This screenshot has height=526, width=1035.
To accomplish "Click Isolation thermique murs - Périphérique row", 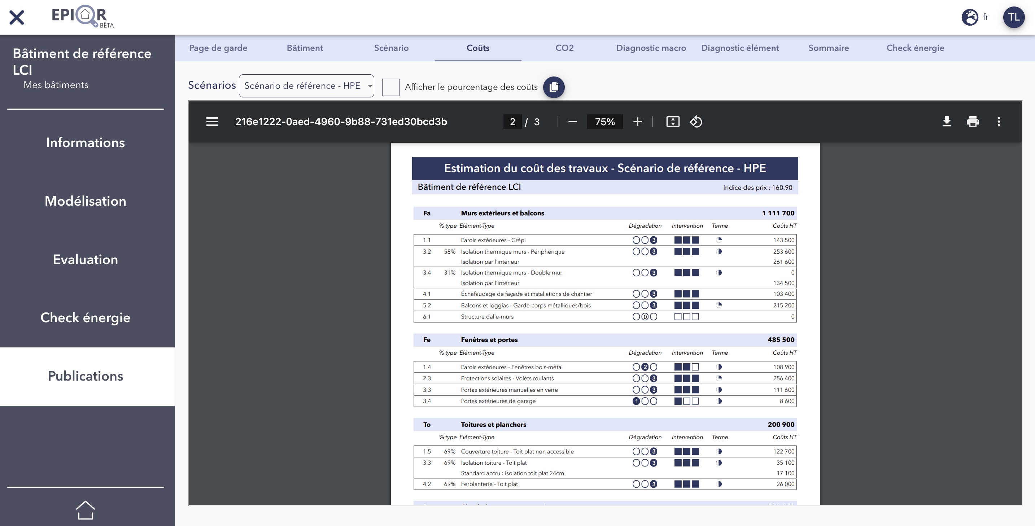I will [605, 256].
